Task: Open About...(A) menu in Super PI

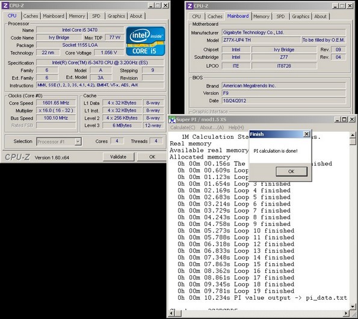Action: pos(212,127)
